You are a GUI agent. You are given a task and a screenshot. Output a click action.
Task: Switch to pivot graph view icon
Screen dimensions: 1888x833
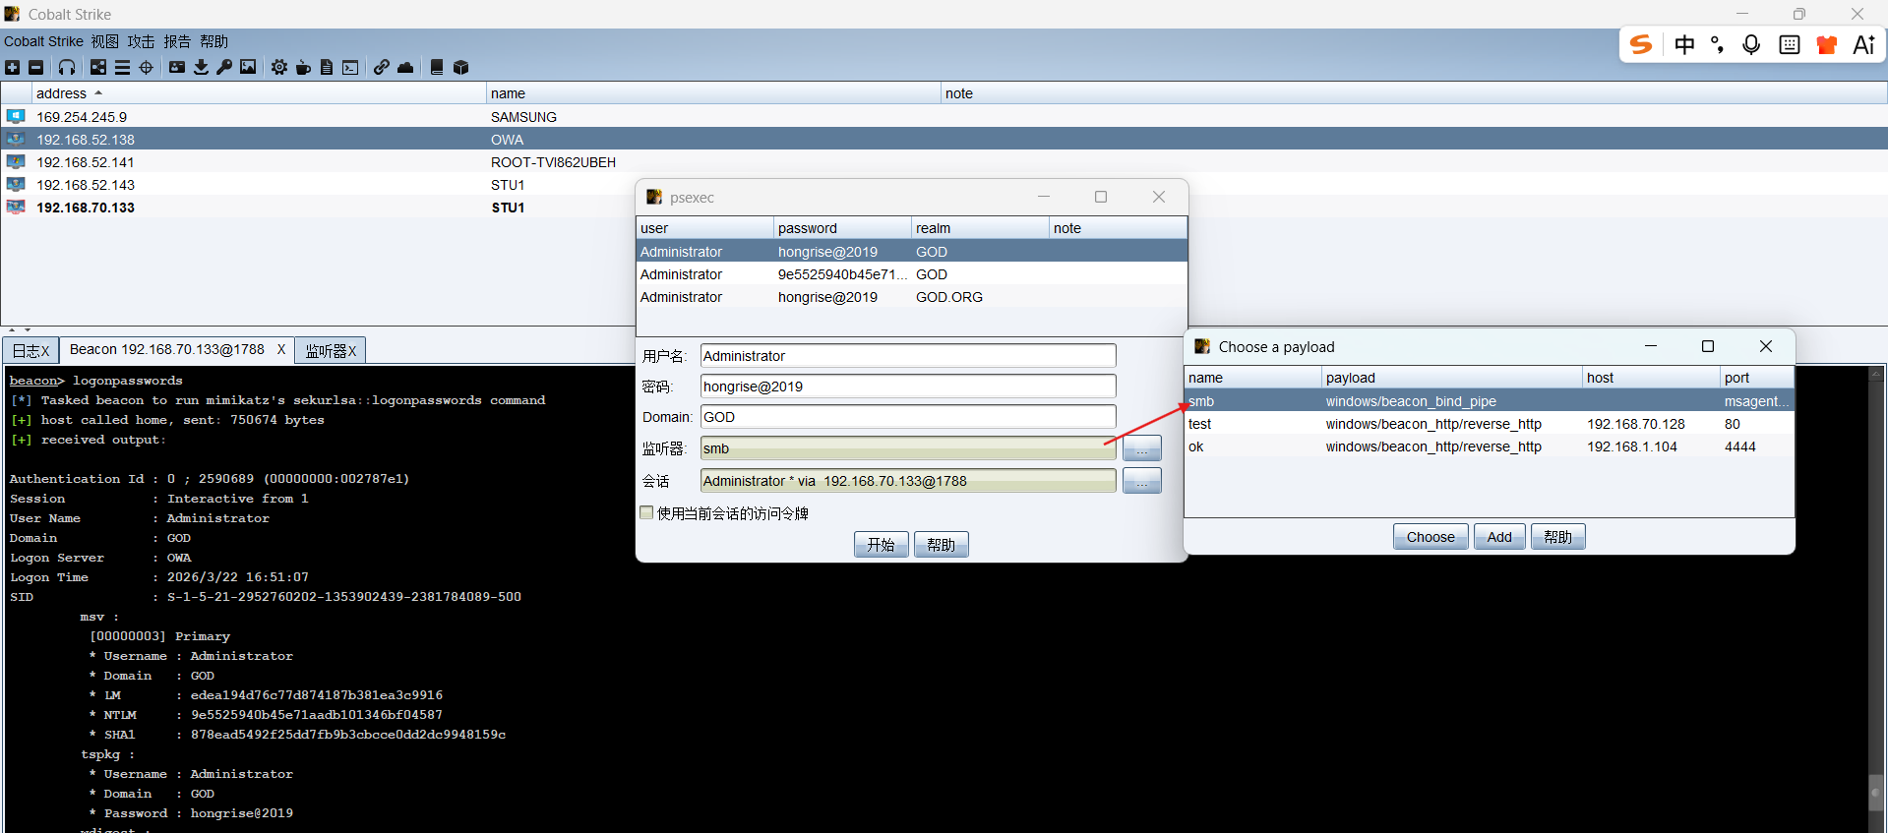pos(98,67)
